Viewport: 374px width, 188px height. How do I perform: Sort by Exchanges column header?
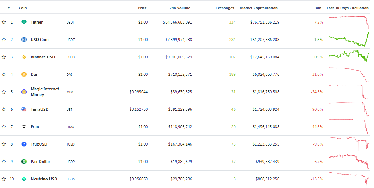[225, 8]
